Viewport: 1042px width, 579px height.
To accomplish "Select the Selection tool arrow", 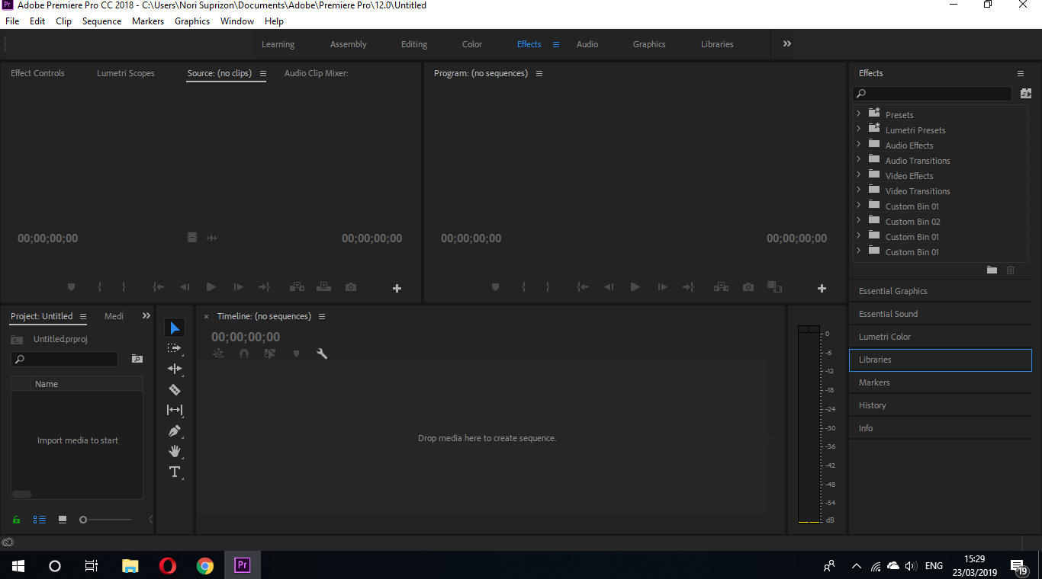I will (175, 328).
